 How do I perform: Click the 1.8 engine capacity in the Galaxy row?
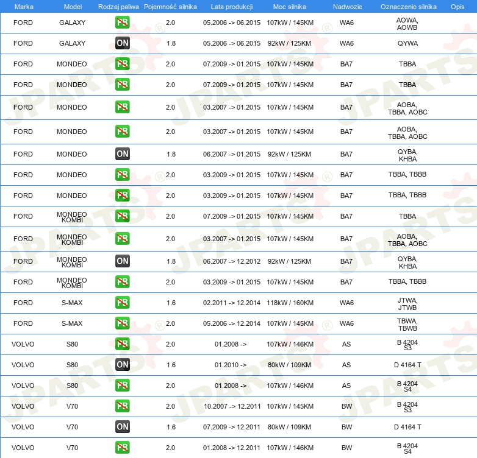tap(171, 43)
